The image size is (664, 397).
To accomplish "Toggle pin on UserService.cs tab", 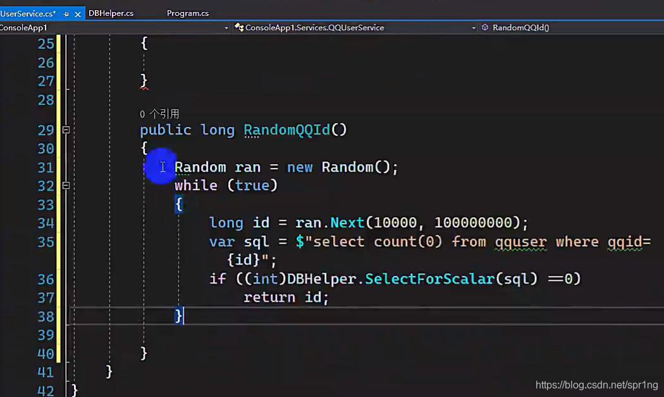I will (x=66, y=14).
